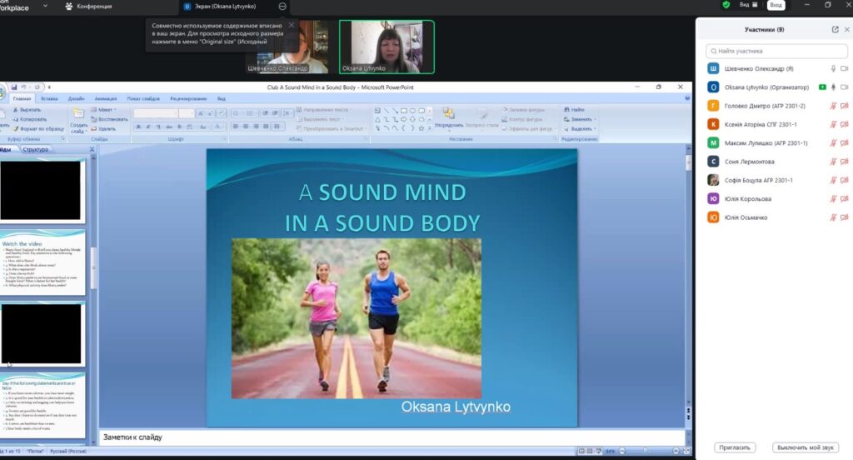Switch to the Вставка ribbon tab

[x=49, y=98]
